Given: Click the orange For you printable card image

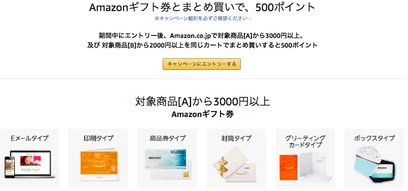Looking at the screenshot, I should click(99, 165).
